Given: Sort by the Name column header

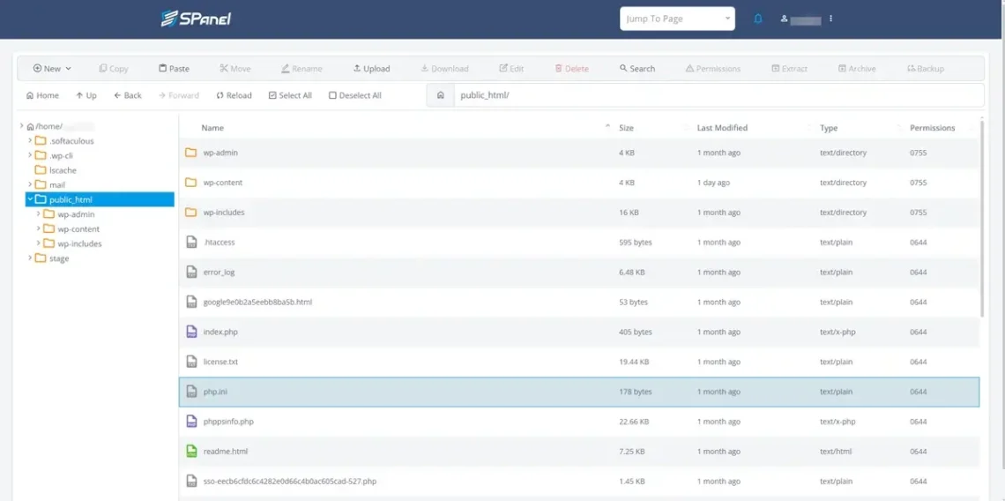Looking at the screenshot, I should [x=212, y=128].
